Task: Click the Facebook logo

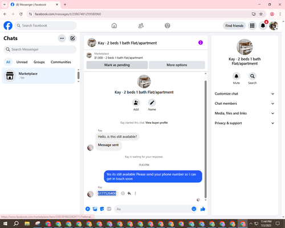Action: 8,26
